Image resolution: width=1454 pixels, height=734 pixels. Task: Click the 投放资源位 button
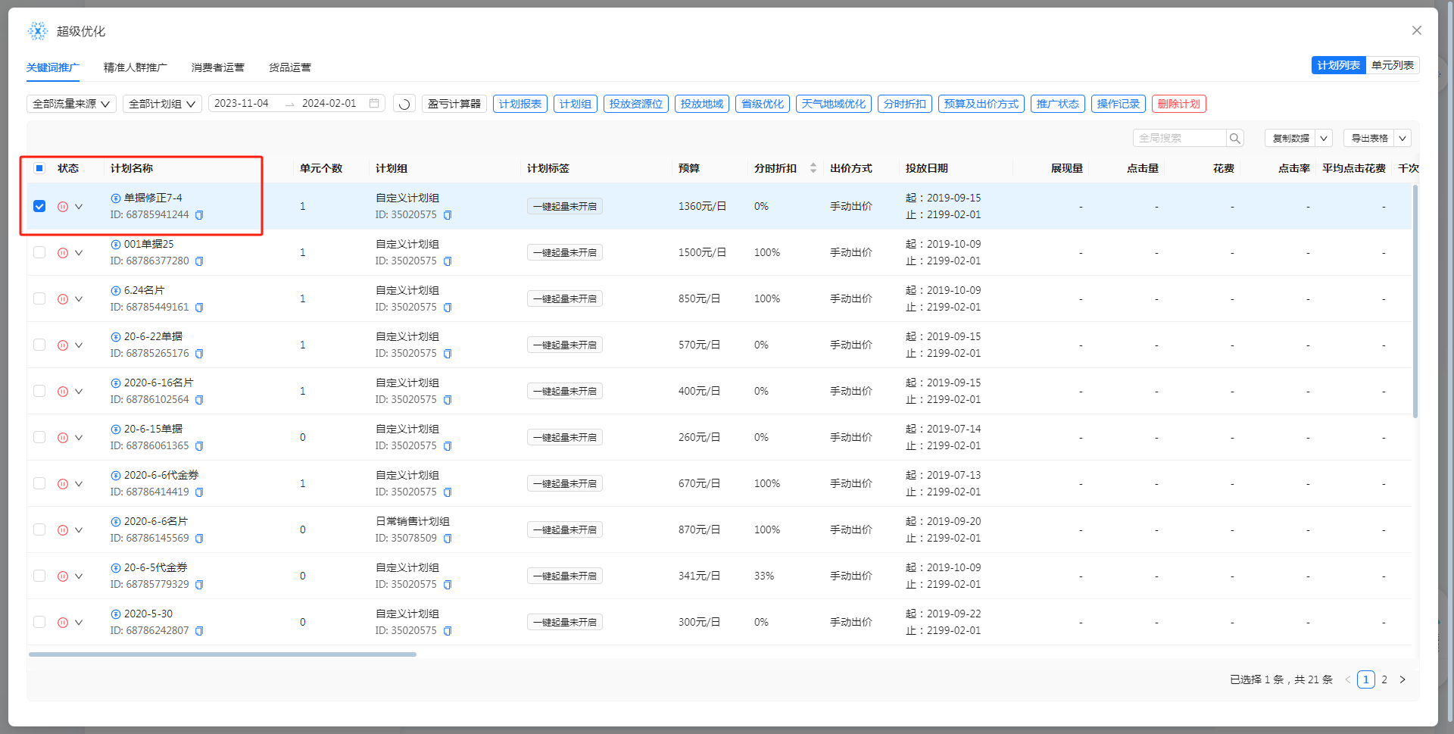click(636, 104)
